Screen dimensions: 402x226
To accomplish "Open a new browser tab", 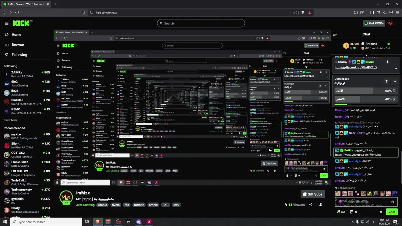I will pos(56,4).
